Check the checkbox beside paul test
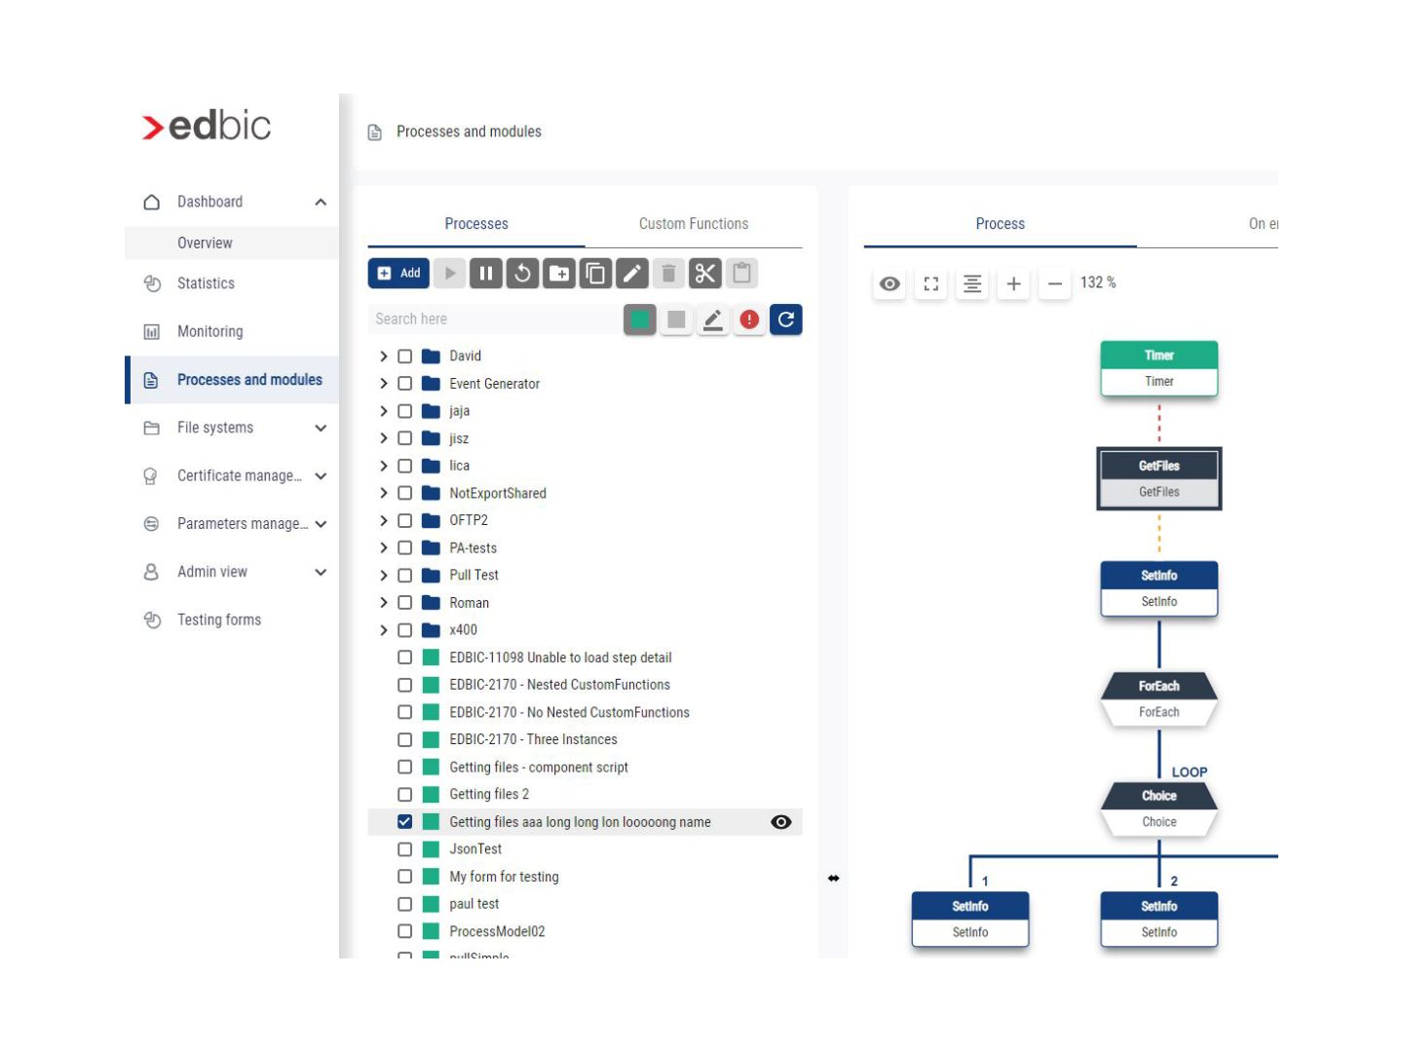This screenshot has height=1052, width=1403. point(406,904)
